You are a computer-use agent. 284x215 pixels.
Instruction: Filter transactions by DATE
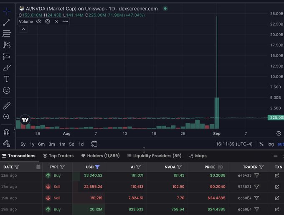(17, 167)
